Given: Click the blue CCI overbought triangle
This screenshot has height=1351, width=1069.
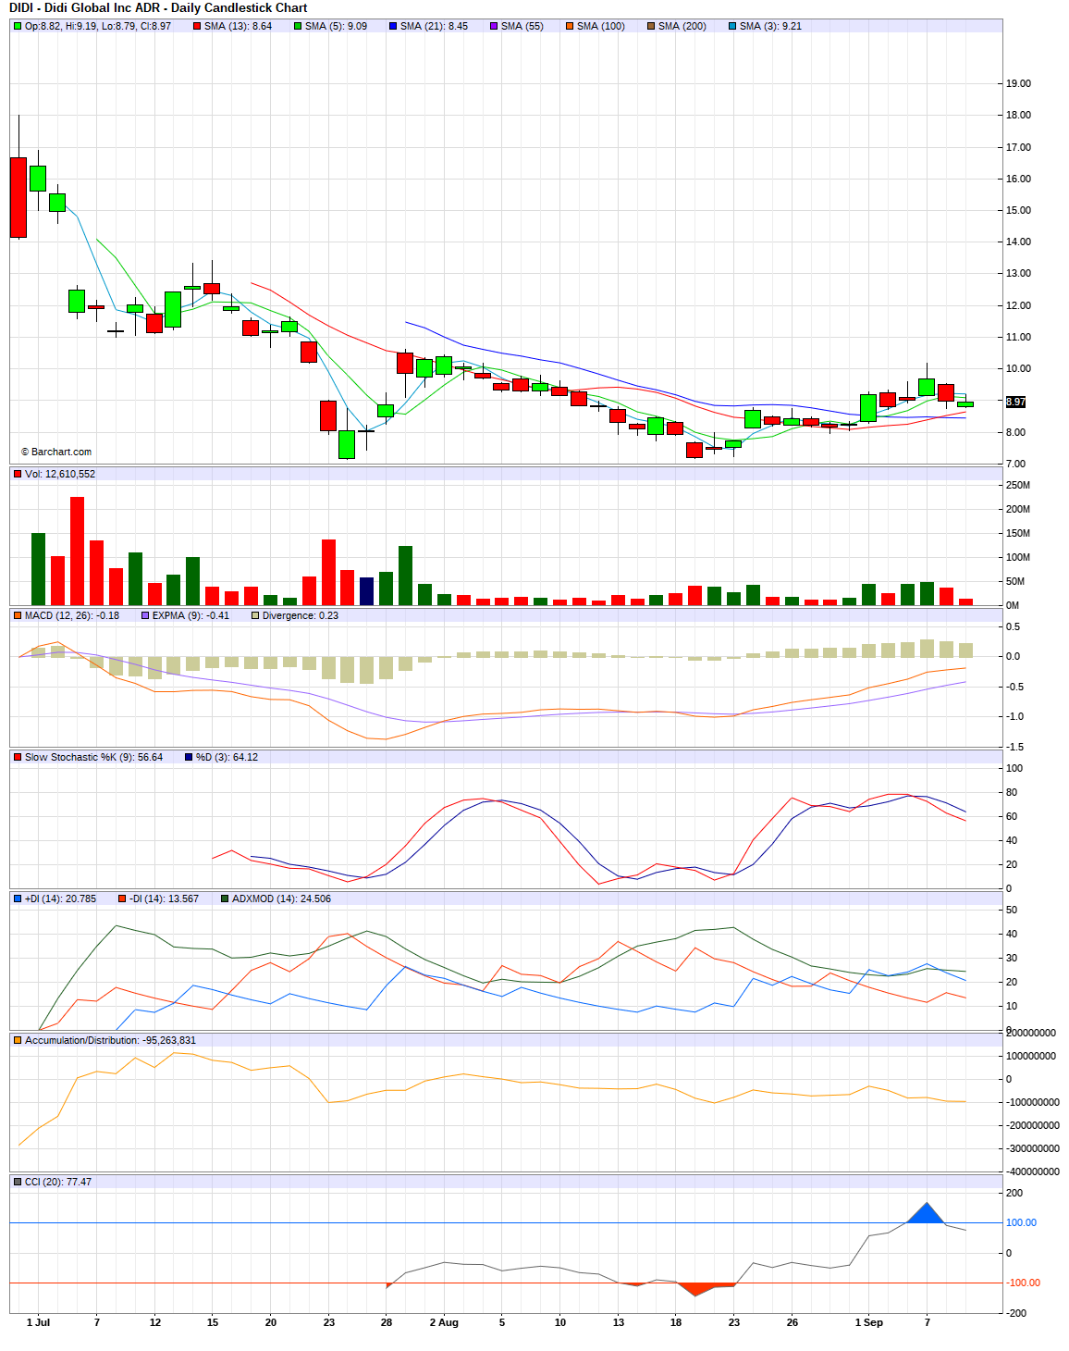Looking at the screenshot, I should coord(927,1214).
